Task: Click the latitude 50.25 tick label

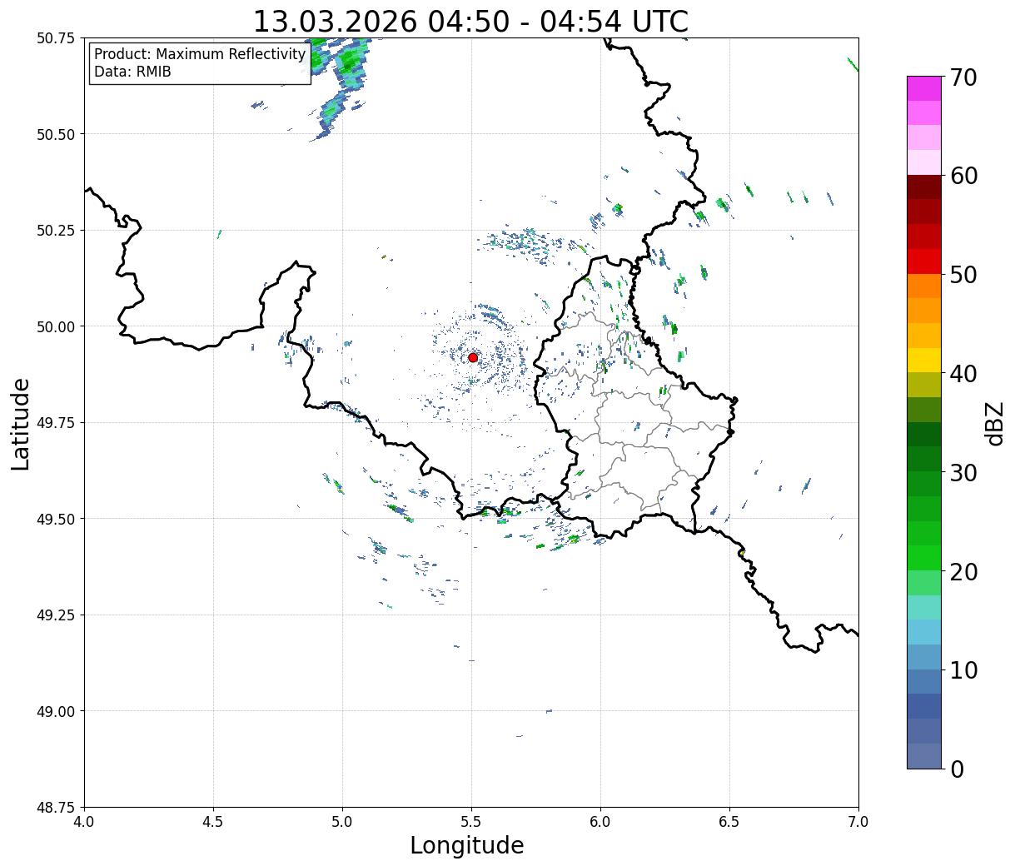Action: 57,231
